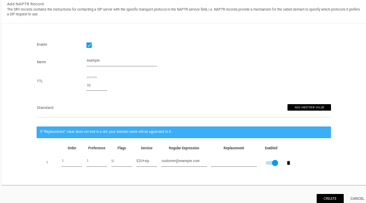Click the Preference input field

pos(97,161)
